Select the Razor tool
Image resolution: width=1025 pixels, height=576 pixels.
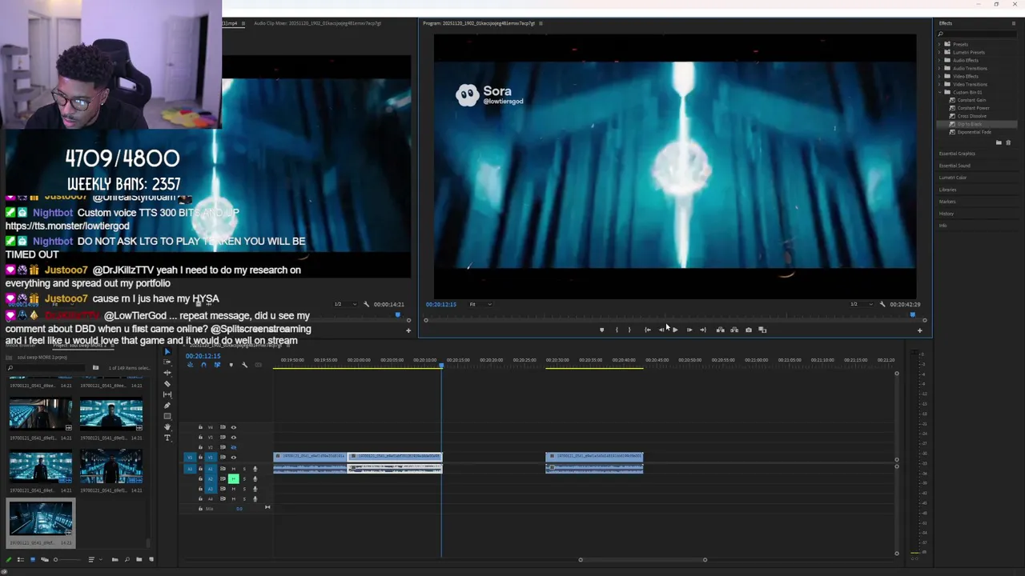167,383
